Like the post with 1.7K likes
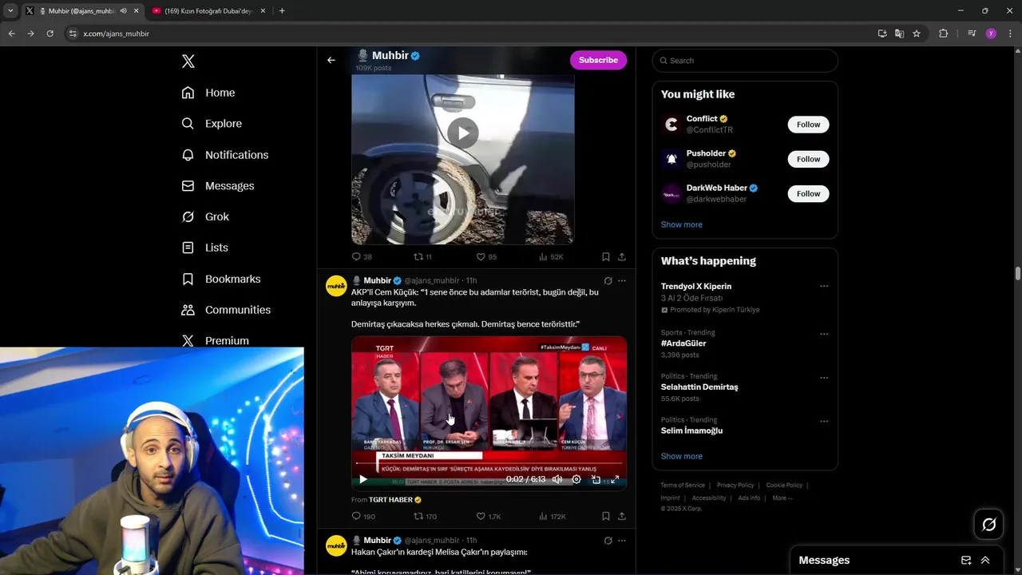This screenshot has height=575, width=1022. point(489,517)
